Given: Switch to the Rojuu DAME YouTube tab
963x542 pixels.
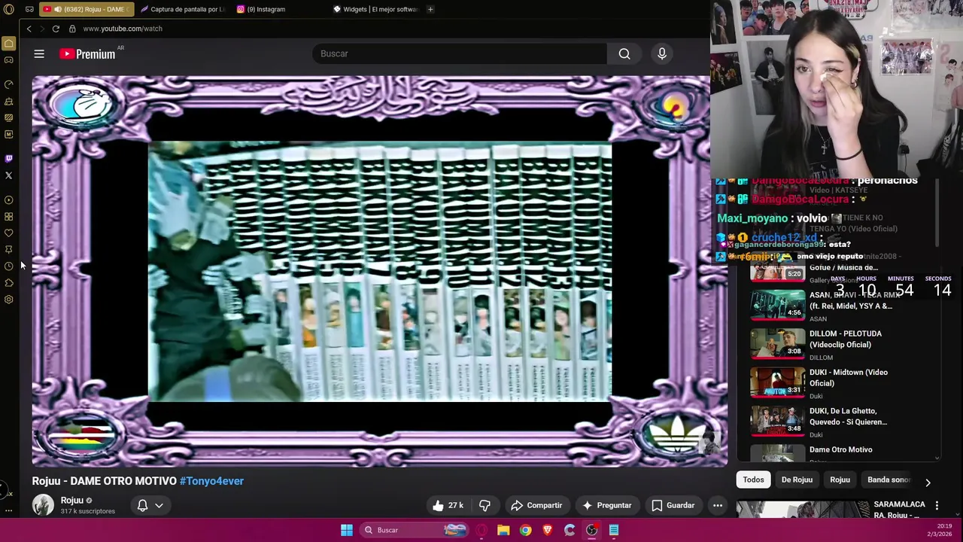Looking at the screenshot, I should click(87, 9).
